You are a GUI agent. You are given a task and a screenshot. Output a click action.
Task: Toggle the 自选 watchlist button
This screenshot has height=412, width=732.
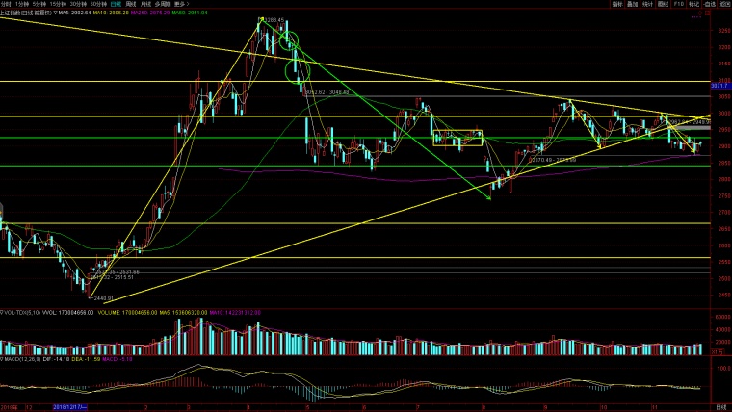point(710,4)
